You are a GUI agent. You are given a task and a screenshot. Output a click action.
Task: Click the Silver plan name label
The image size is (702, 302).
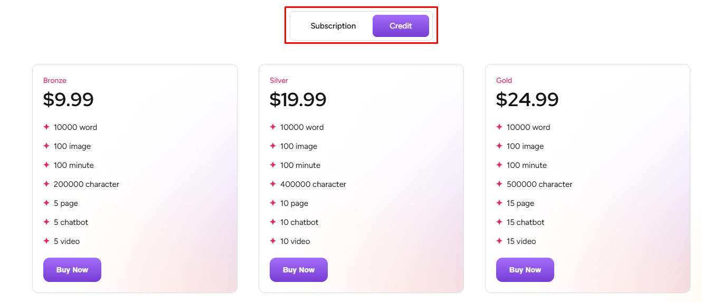click(279, 81)
